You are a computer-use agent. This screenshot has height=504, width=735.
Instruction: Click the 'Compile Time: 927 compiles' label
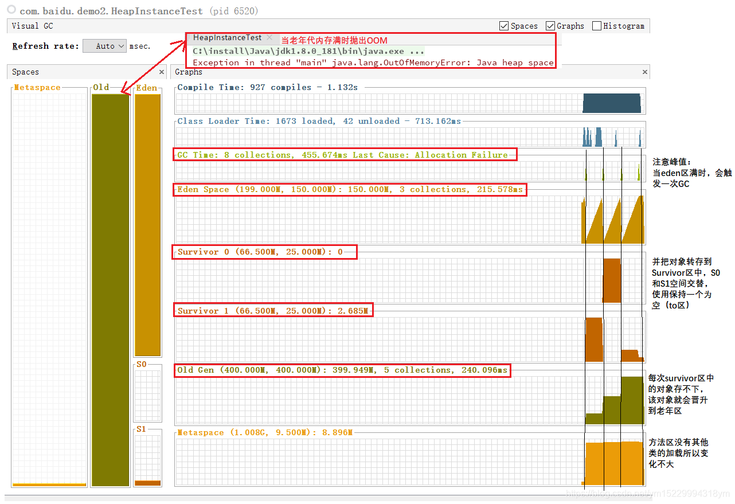(x=245, y=87)
